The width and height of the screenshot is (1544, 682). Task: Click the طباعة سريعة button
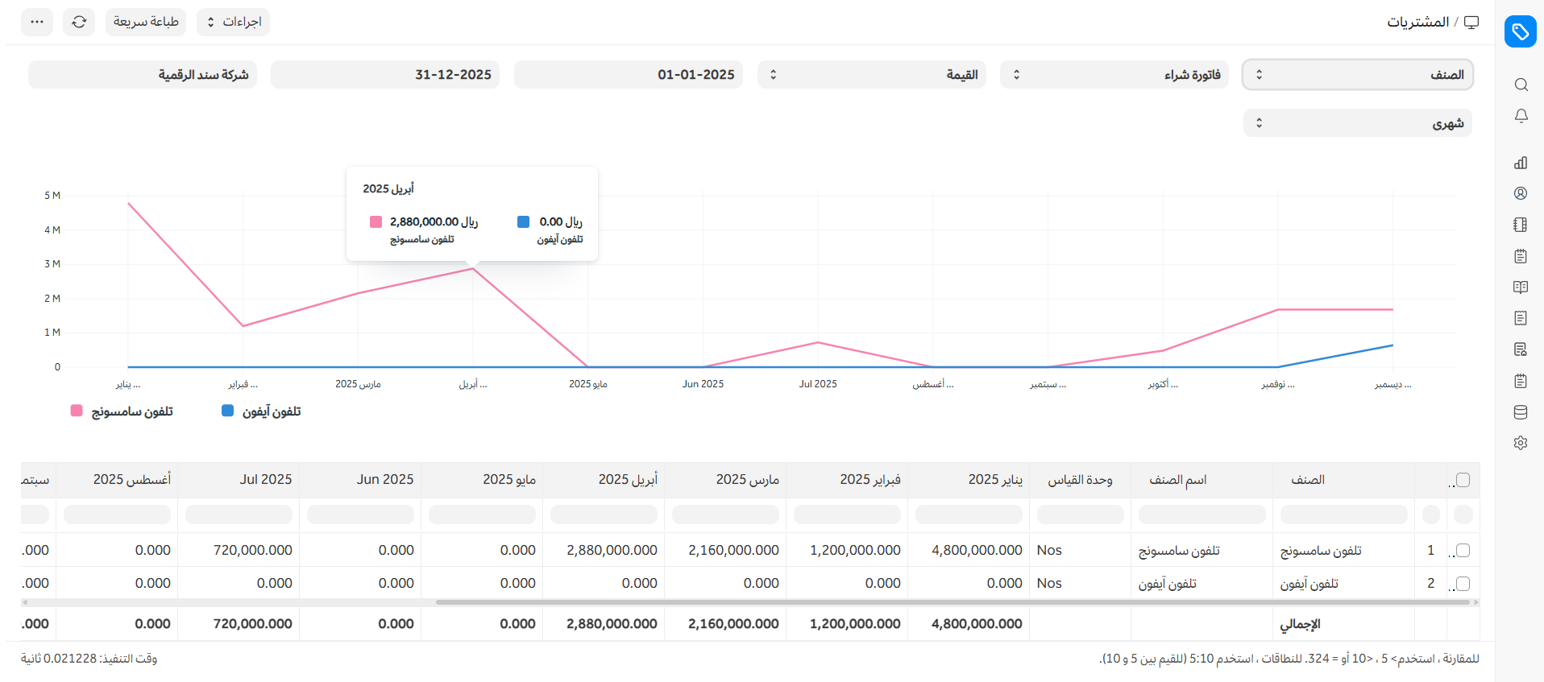(146, 22)
